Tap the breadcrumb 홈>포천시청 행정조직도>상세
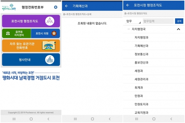Image resolution: width=185 pixels, height=123 pixels. (77, 14)
